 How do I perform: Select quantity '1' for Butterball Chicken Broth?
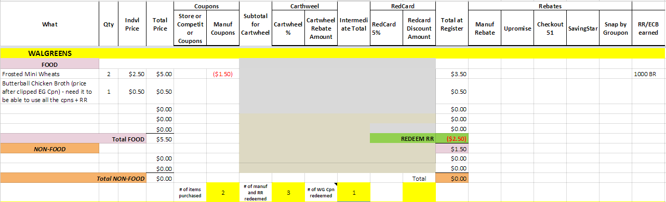[x=109, y=92]
